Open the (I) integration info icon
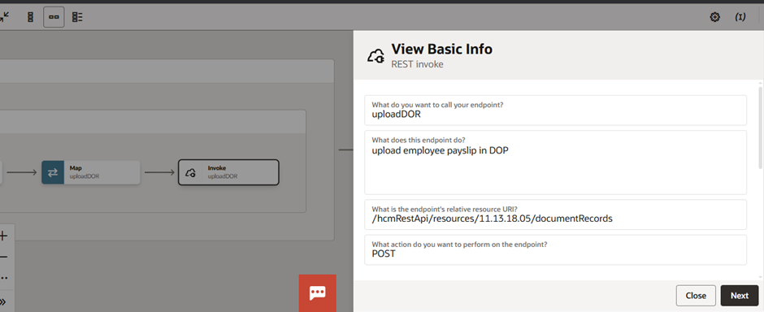The image size is (764, 312). (x=740, y=17)
